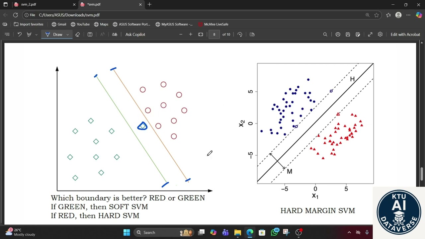Open the tab actions menu
The height and width of the screenshot is (239, 425).
coord(5,5)
